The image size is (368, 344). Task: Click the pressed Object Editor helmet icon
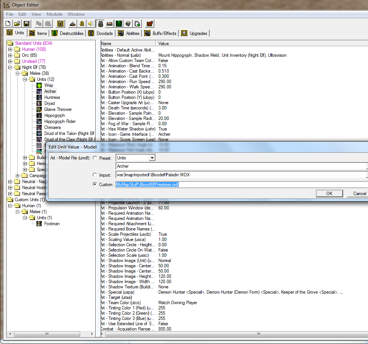(x=100, y=24)
